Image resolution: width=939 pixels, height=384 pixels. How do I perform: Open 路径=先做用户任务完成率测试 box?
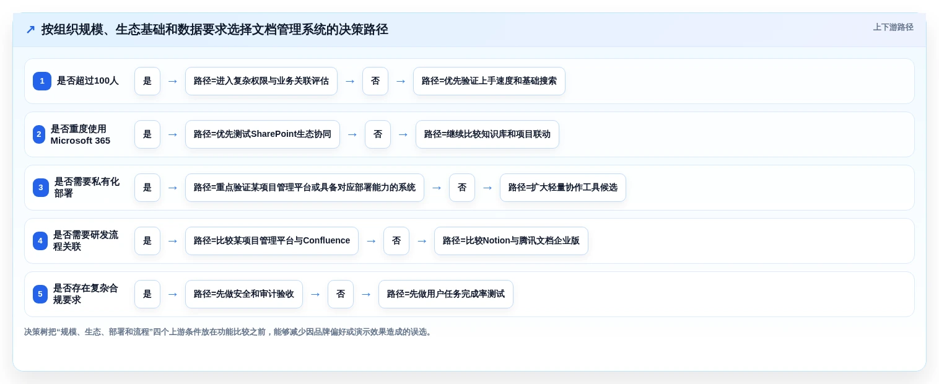[x=446, y=294]
